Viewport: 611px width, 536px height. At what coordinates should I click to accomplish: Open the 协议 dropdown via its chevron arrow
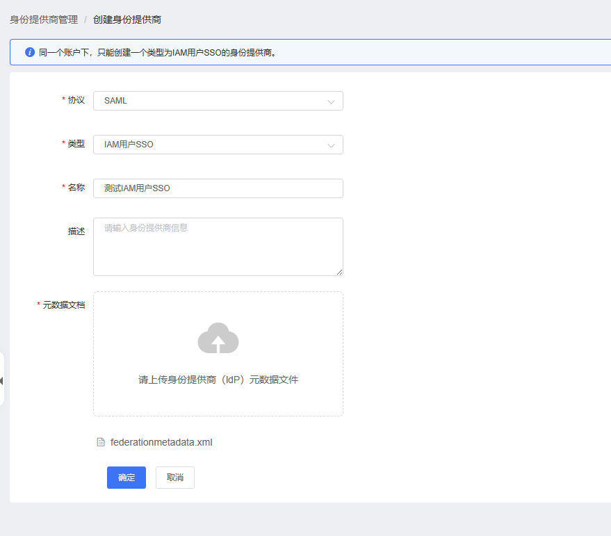pos(331,101)
